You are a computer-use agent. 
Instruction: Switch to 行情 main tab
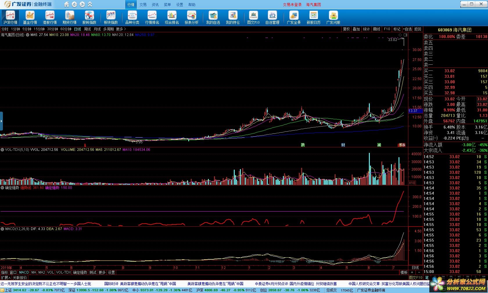click(131, 5)
